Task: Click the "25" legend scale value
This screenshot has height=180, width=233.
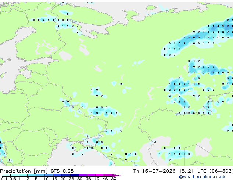Action: tap(71, 179)
